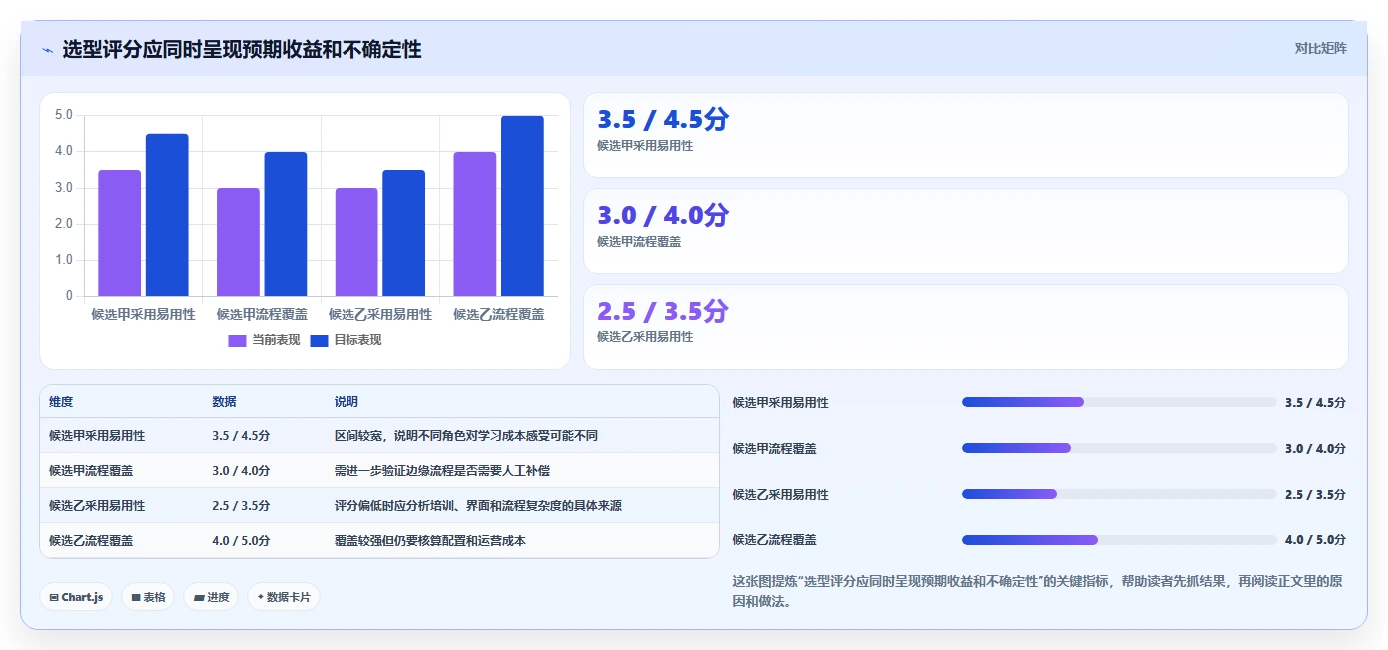Screen dimensions: 1388x650
Task: Toggle the 当前表现 legend item
Action: [x=264, y=340]
